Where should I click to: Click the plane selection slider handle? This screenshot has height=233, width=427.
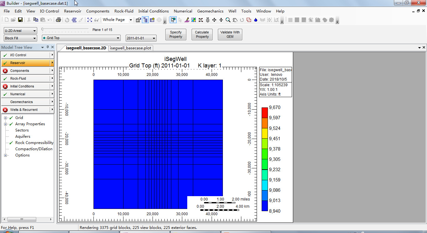(43, 30)
